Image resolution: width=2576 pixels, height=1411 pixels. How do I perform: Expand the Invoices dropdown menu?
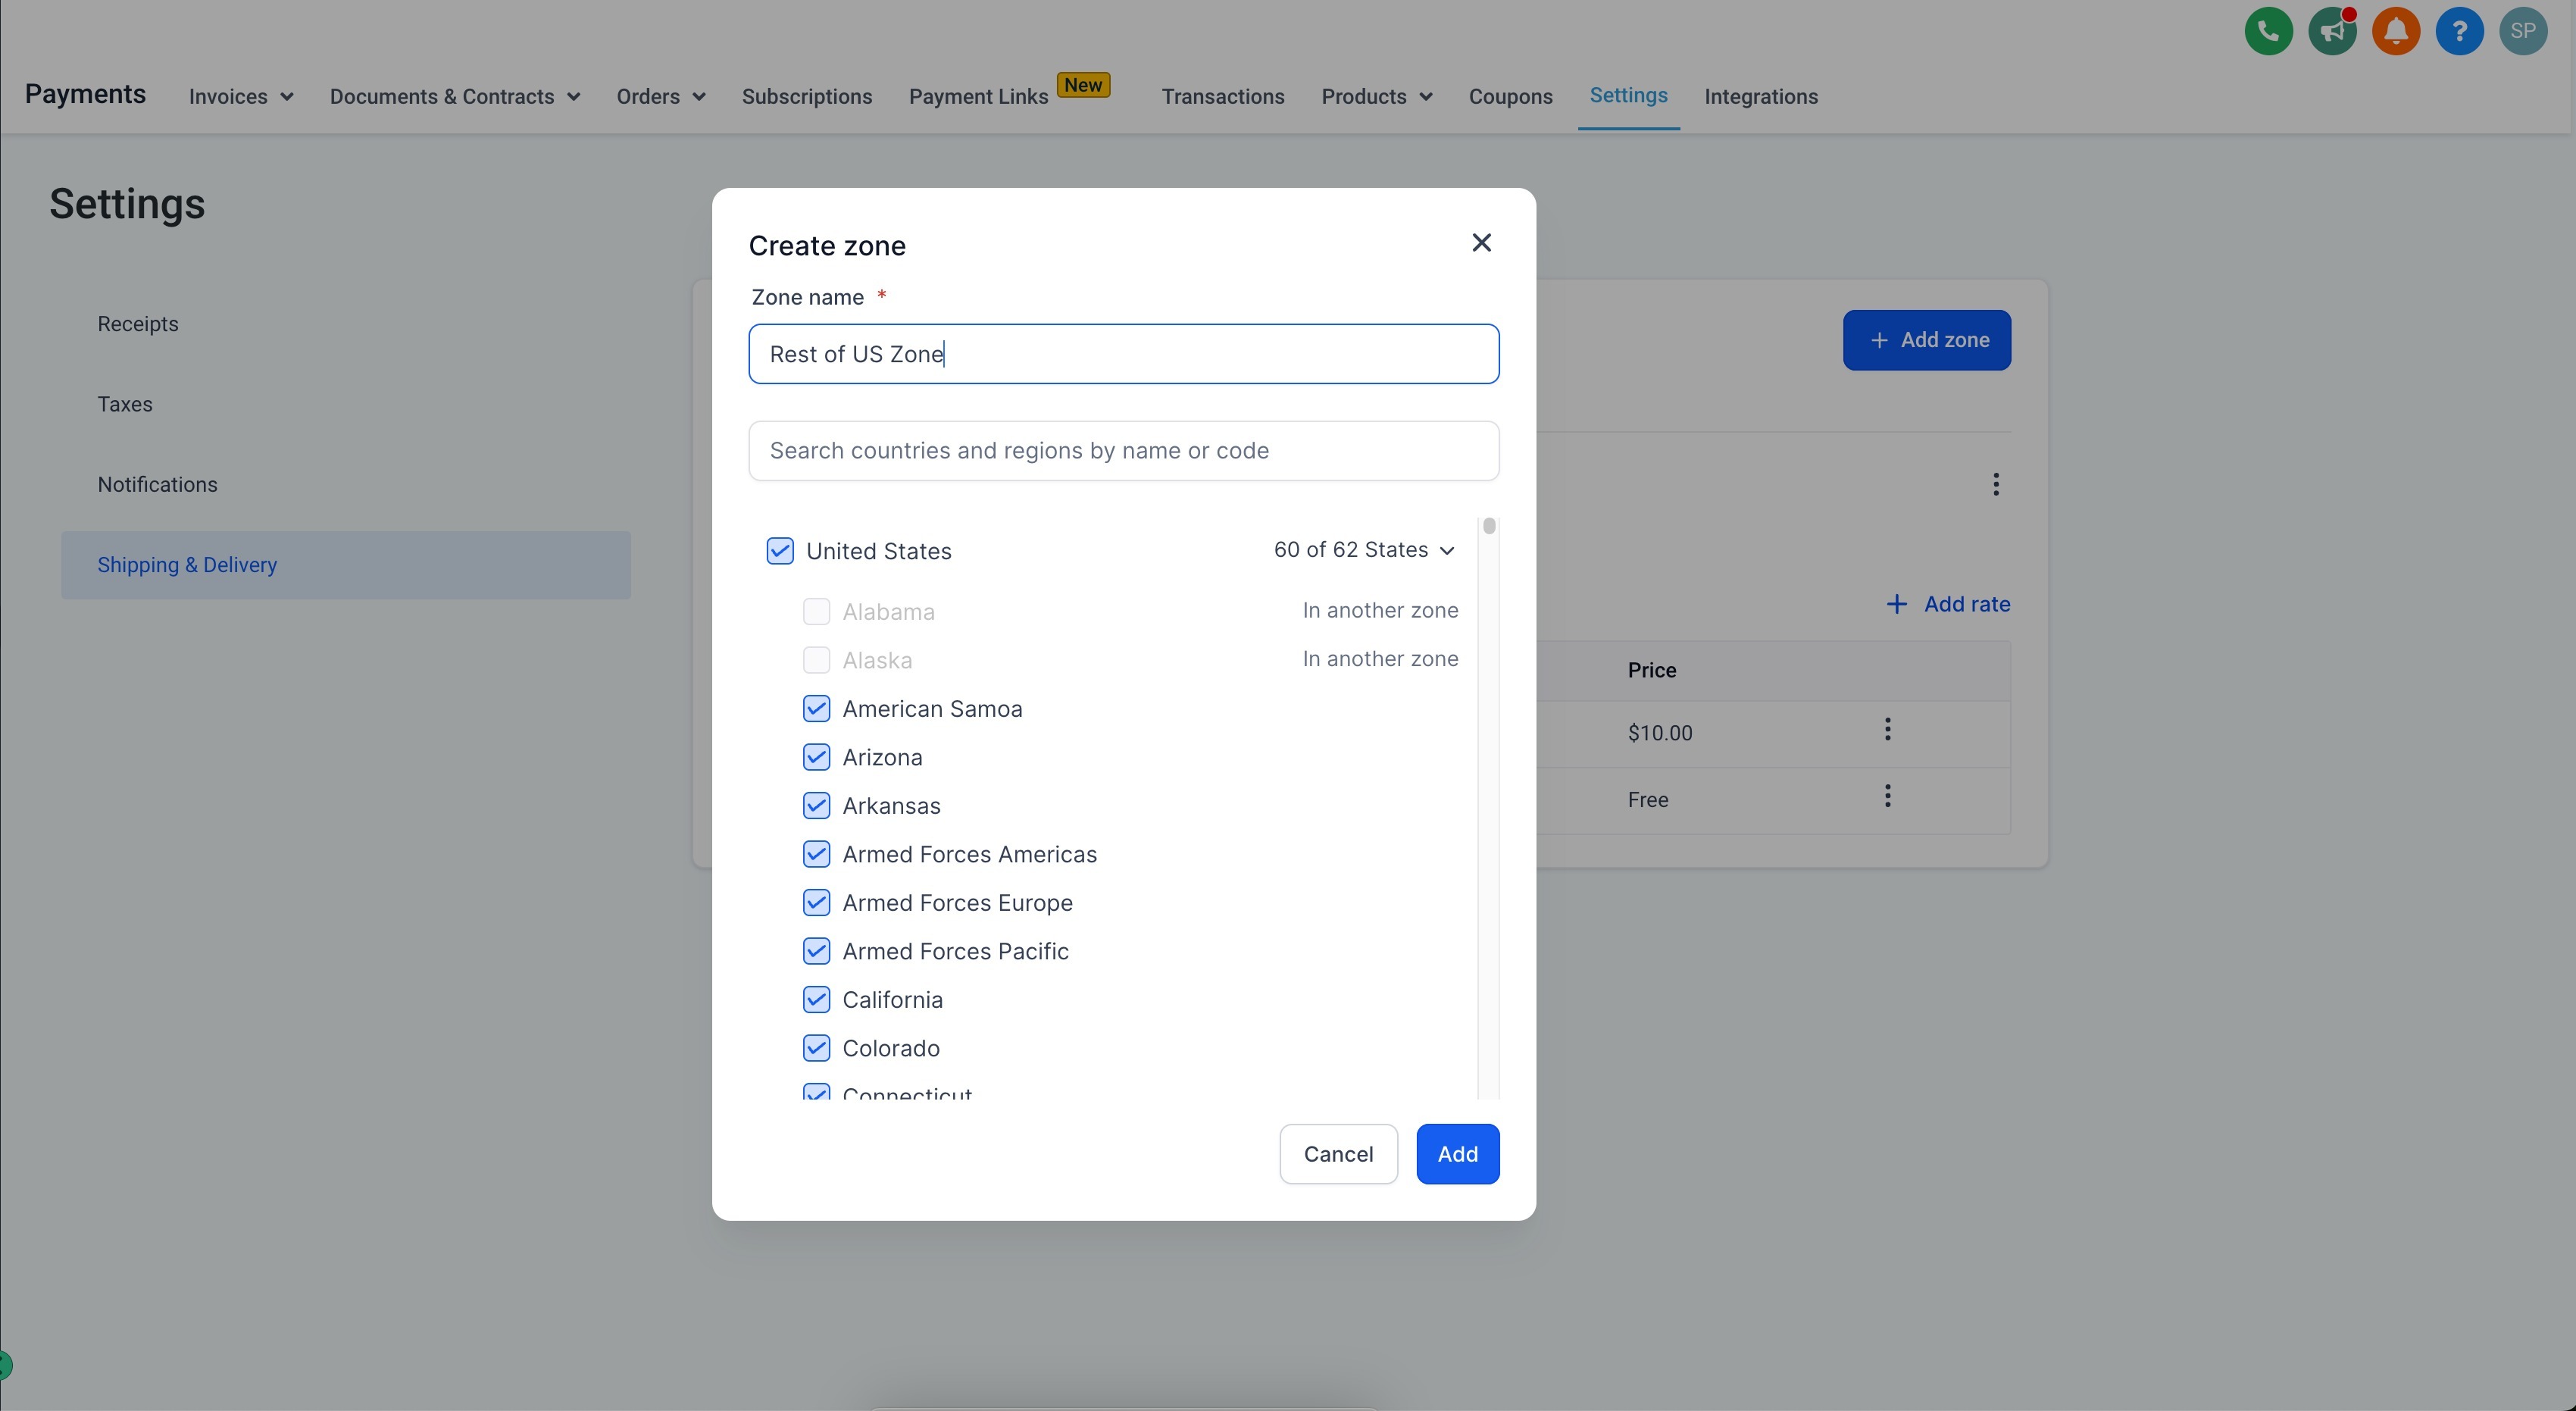pyautogui.click(x=241, y=97)
